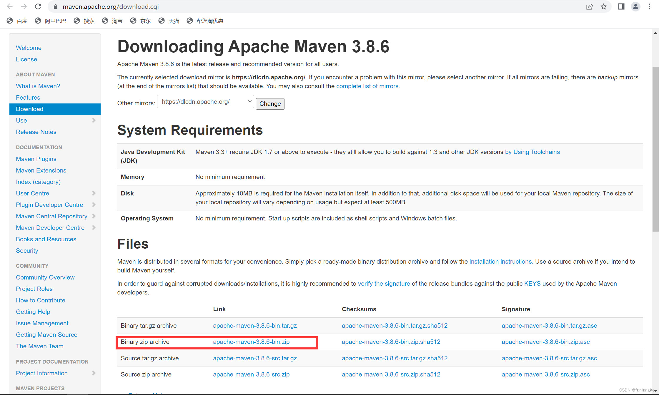659x395 pixels.
Task: Open Books and Resources link
Action: coord(46,239)
